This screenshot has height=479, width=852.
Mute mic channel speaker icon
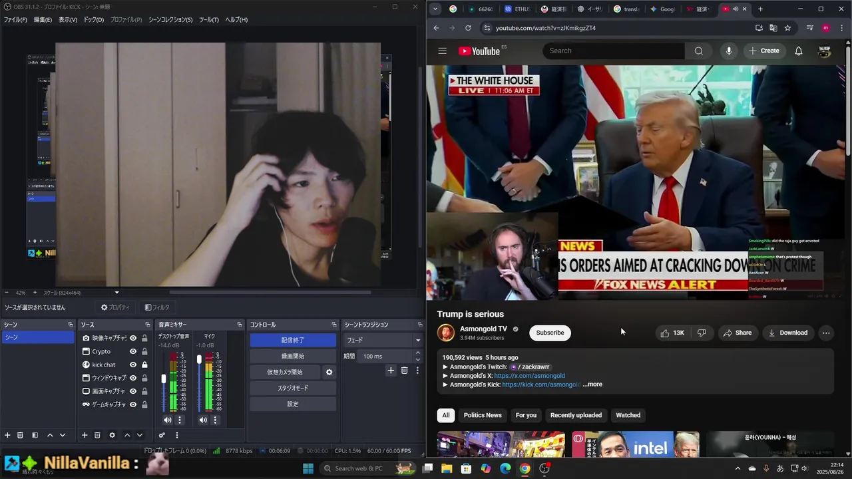tap(203, 420)
